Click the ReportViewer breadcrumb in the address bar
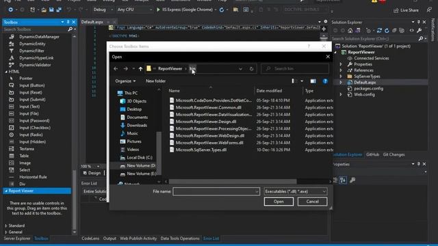This screenshot has width=438, height=246. point(170,68)
